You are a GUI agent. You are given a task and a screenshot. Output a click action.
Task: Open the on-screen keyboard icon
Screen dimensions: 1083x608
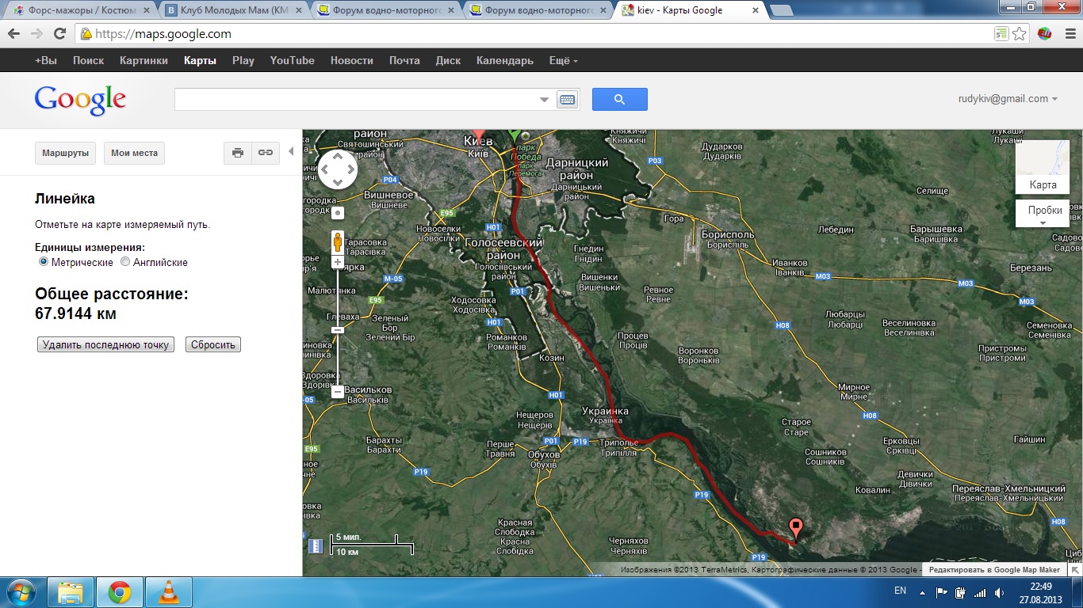coord(567,100)
